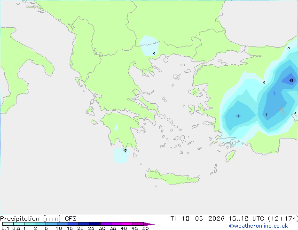Click the "0" value south of Peloponnese

point(125,151)
